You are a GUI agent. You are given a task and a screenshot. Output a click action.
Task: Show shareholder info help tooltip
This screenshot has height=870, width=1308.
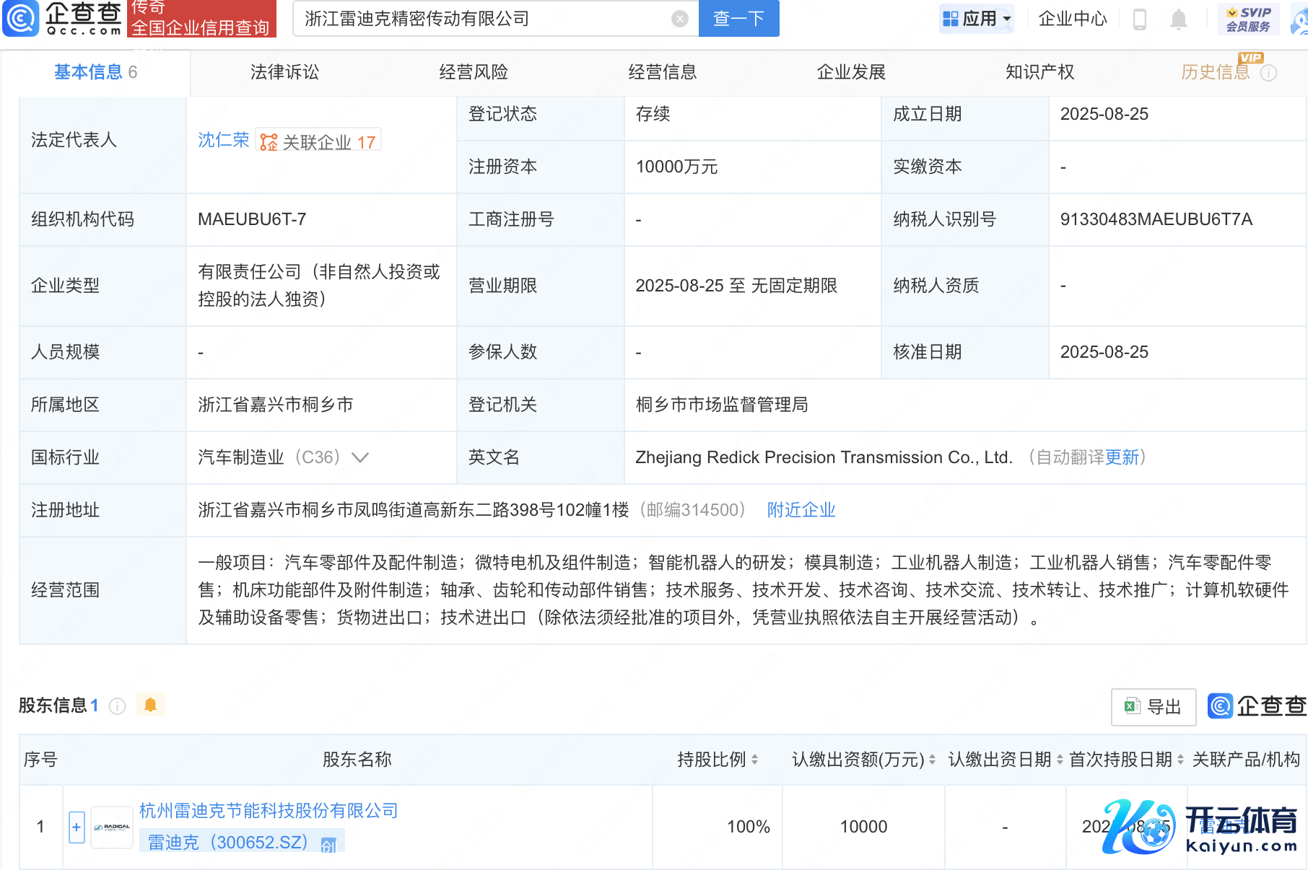(x=117, y=706)
